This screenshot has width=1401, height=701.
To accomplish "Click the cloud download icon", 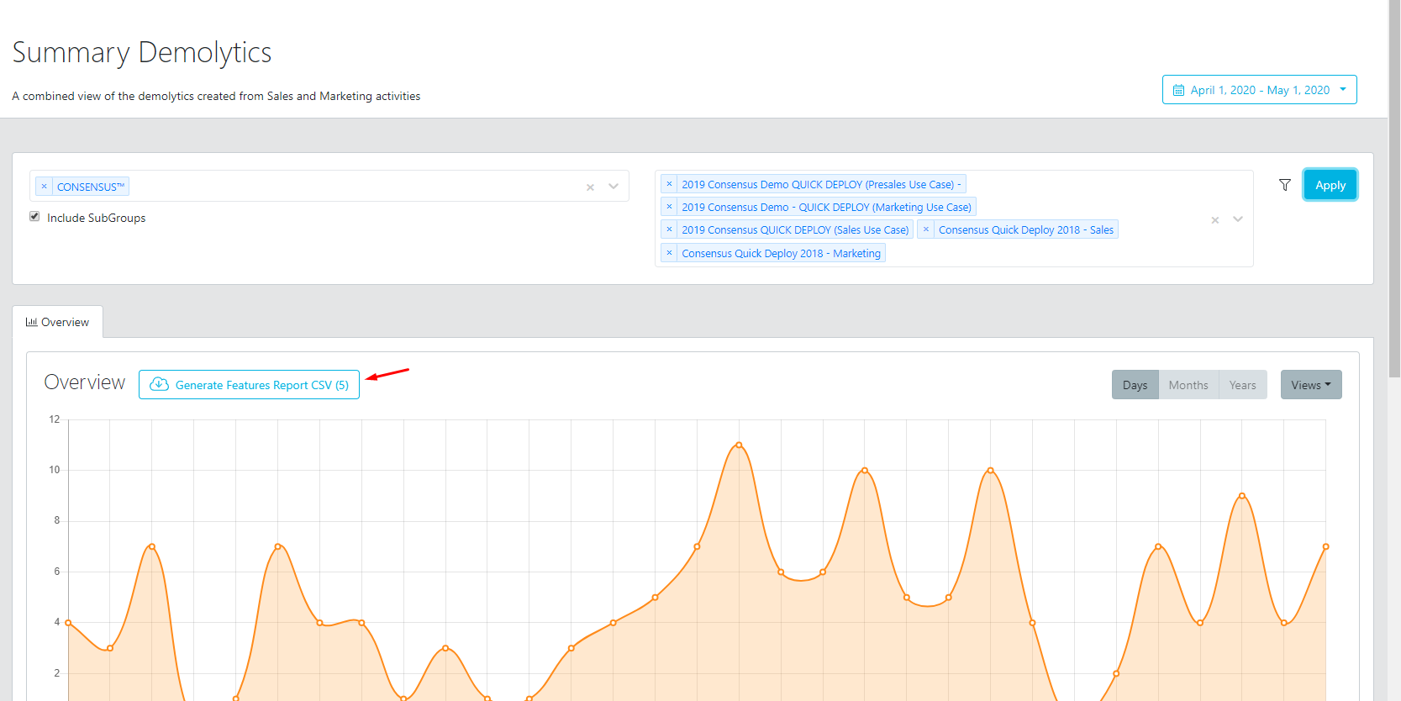I will tap(159, 384).
